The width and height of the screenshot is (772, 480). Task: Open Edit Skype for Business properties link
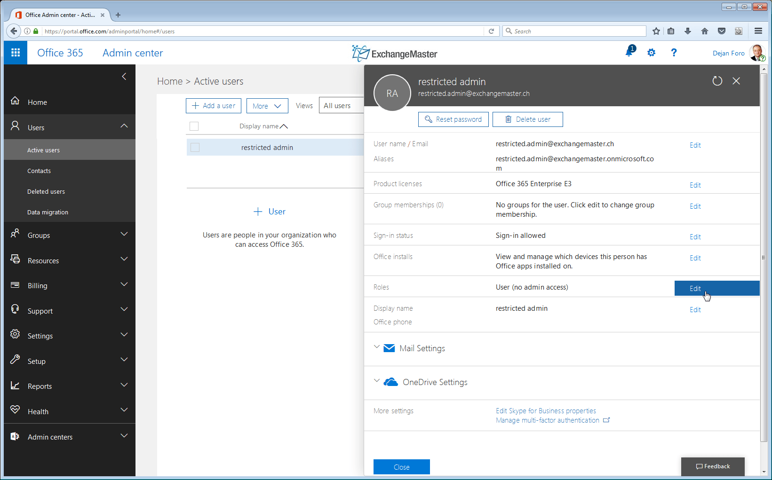point(546,411)
